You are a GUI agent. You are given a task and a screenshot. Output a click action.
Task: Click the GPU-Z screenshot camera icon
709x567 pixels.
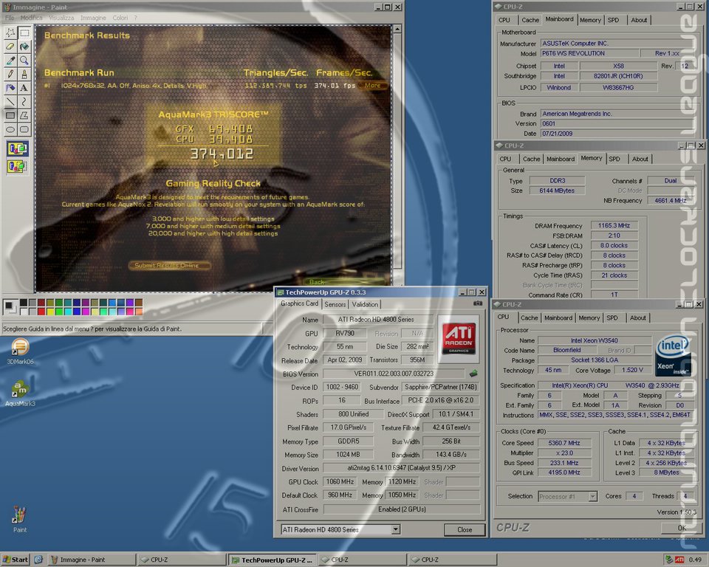click(478, 303)
